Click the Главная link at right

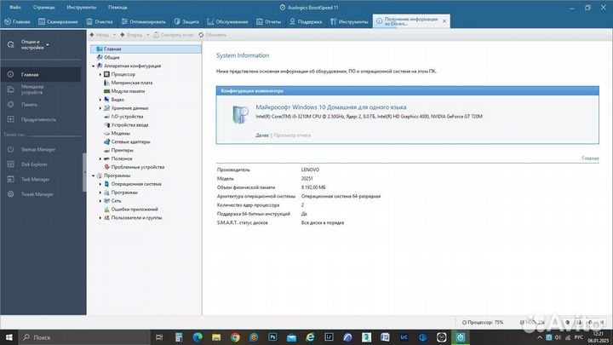coord(590,158)
